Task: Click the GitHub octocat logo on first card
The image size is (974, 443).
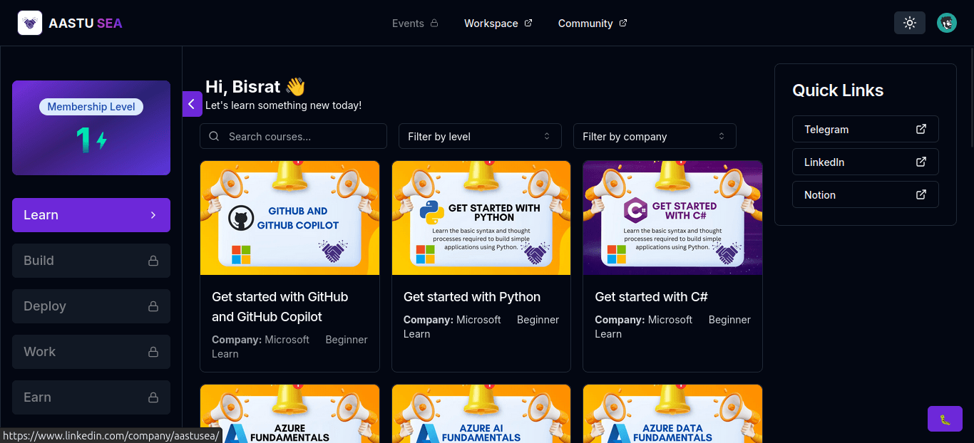Action: click(x=241, y=219)
